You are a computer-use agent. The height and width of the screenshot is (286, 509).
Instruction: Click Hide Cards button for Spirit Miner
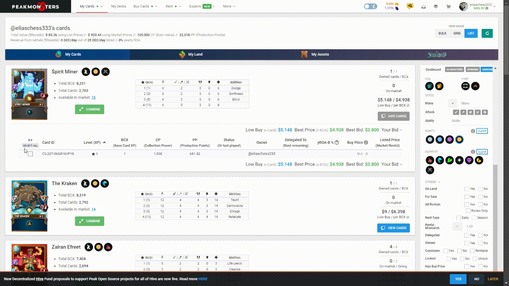393,116
